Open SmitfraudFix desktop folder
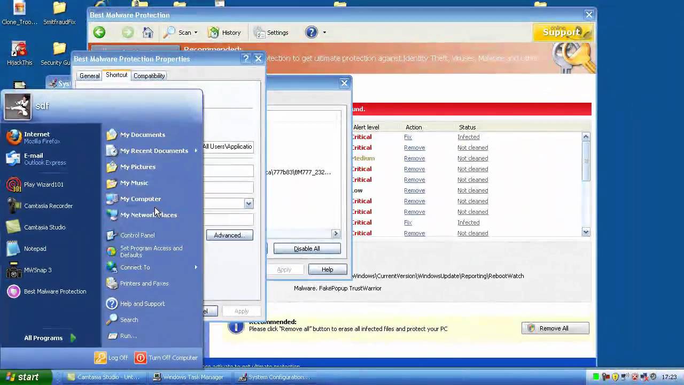The width and height of the screenshot is (684, 385). coord(59,13)
